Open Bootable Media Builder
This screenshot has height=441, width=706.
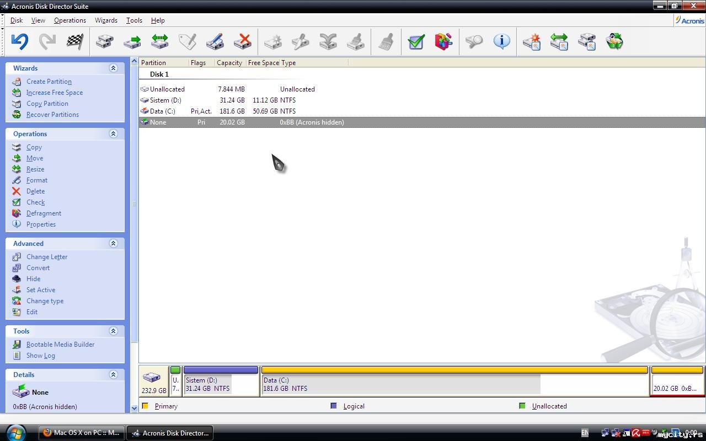(x=60, y=345)
